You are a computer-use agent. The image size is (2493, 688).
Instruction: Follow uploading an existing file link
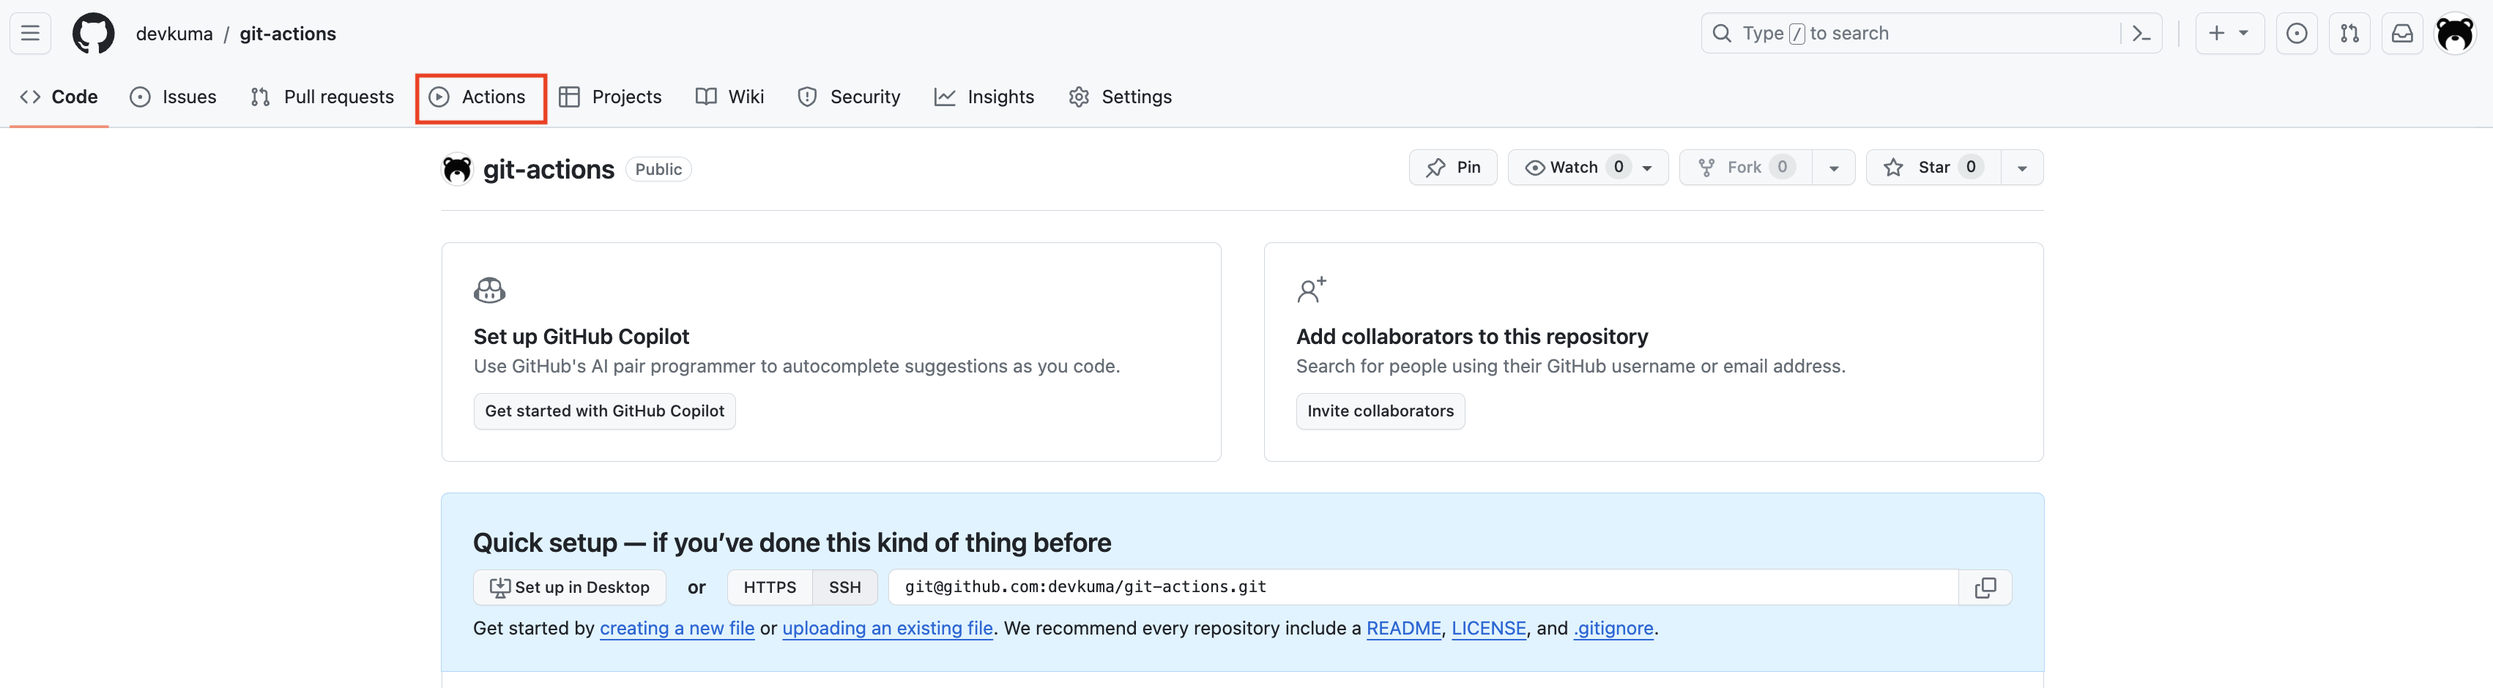[888, 628]
